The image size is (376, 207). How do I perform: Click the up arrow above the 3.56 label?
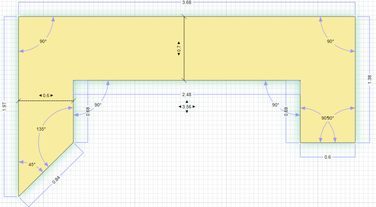pyautogui.click(x=187, y=102)
